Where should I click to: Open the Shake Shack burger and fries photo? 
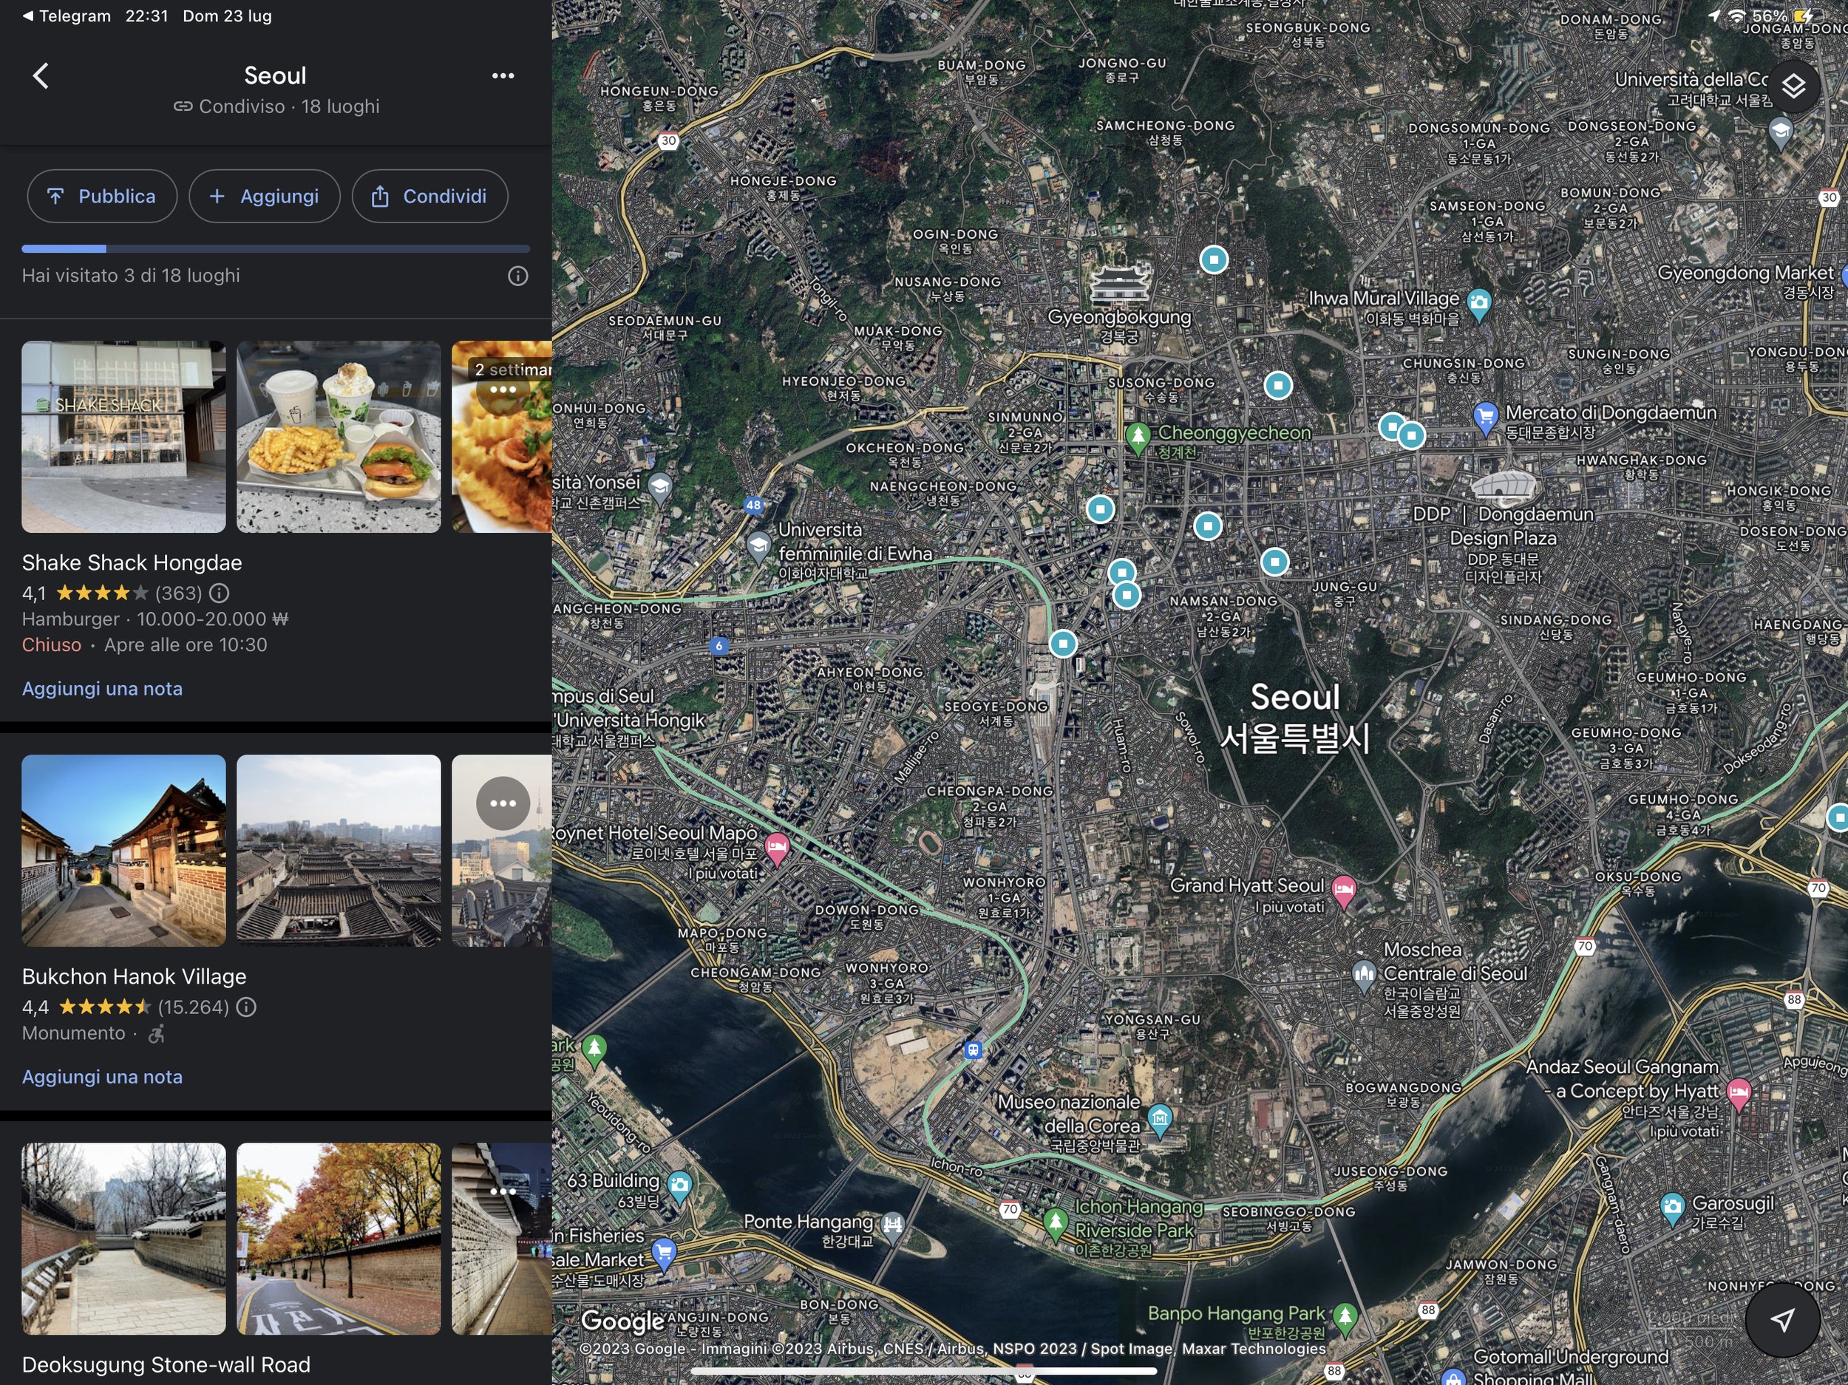339,437
